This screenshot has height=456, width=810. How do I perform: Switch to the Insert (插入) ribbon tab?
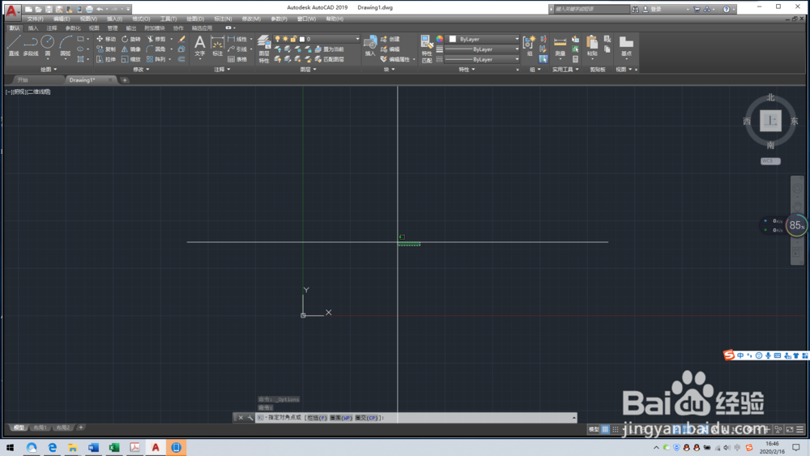tap(33, 28)
